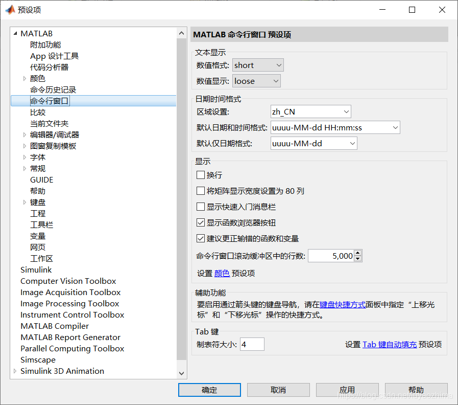Open the 颜色 preferences link
Viewport: 458px width, 405px height.
pyautogui.click(x=222, y=273)
